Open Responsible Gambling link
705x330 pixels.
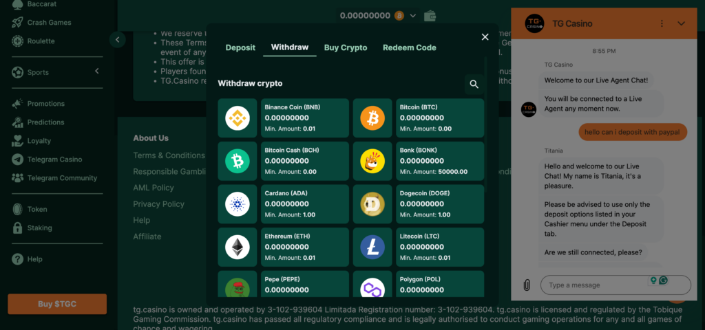(169, 171)
